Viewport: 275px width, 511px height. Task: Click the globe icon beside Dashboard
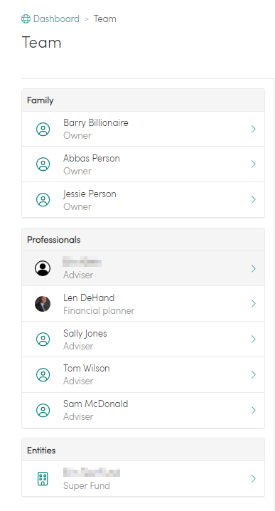pos(26,19)
